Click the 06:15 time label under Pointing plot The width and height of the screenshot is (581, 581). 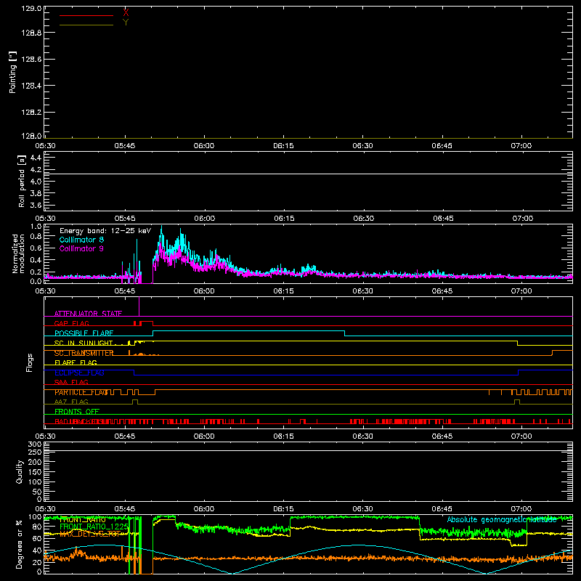(x=283, y=146)
